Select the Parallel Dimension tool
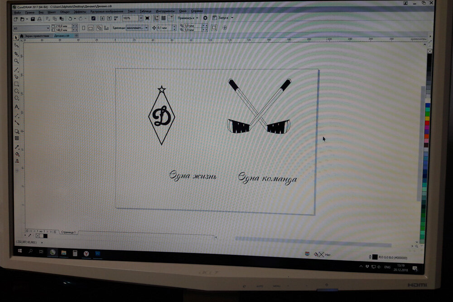Screen dimensions: 453x302 (x=17, y=116)
